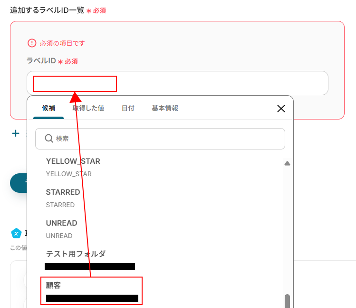356x308 pixels.
Task: Open the 基本情報 tab
Action: pyautogui.click(x=165, y=108)
